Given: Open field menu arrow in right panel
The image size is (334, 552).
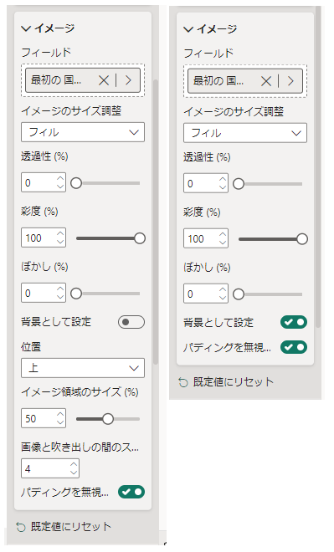Looking at the screenshot, I should pyautogui.click(x=290, y=81).
